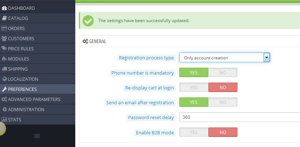
Task: Open the Administration menu
Action: coord(26,109)
